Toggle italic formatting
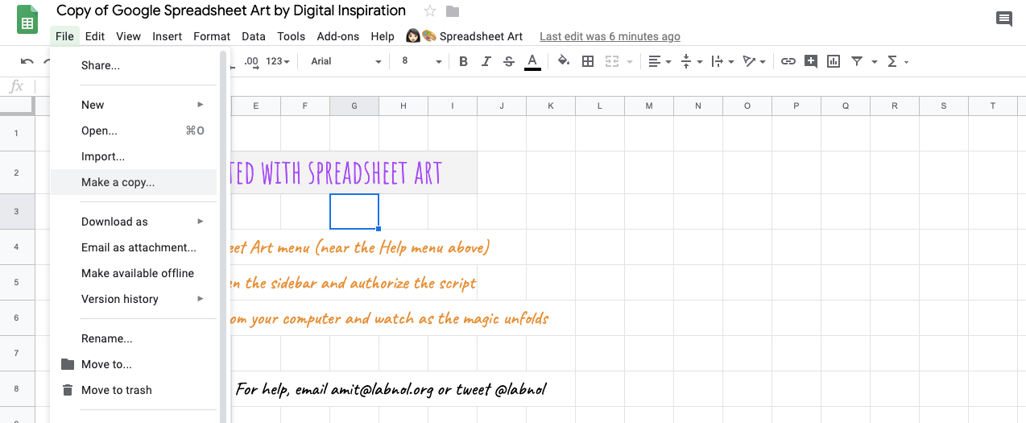This screenshot has width=1026, height=423. (486, 61)
